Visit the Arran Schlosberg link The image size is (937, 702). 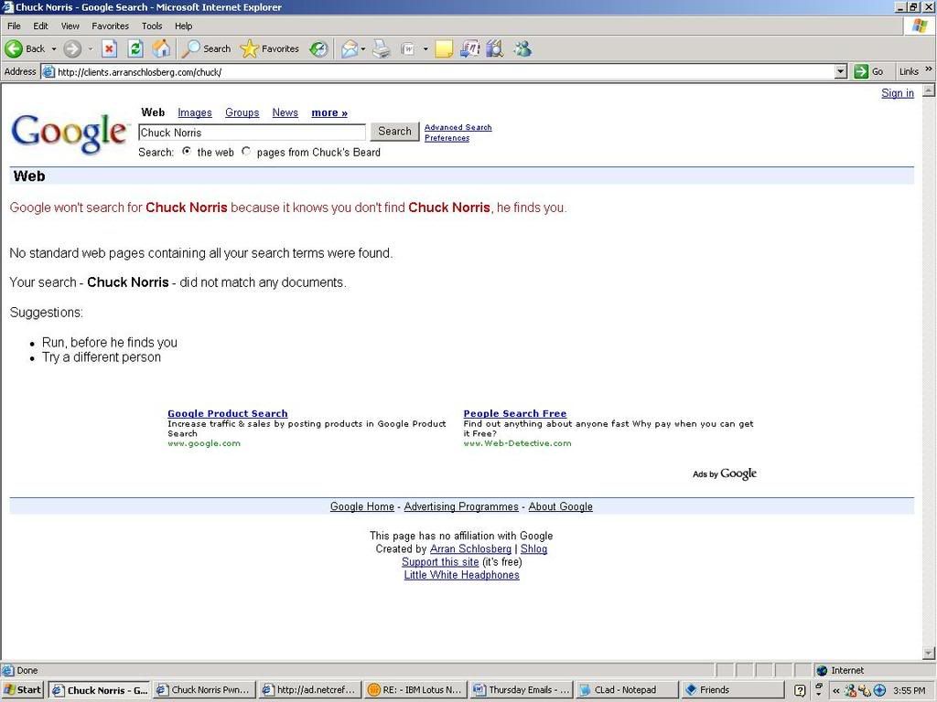tap(471, 549)
